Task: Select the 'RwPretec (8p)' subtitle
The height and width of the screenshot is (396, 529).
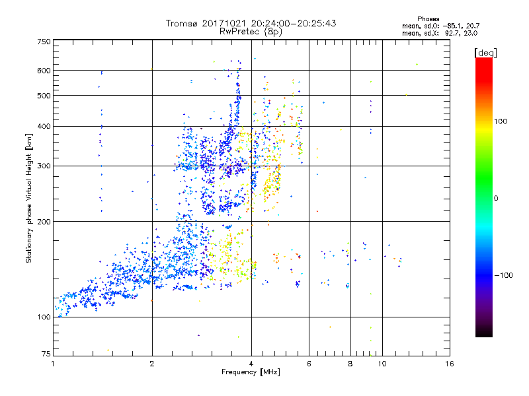Action: click(251, 32)
